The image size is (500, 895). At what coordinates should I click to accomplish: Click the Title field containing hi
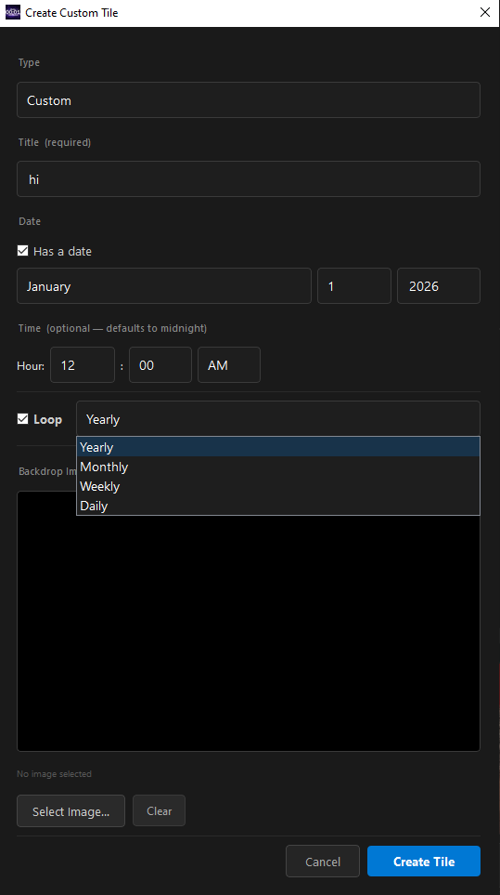(x=249, y=178)
